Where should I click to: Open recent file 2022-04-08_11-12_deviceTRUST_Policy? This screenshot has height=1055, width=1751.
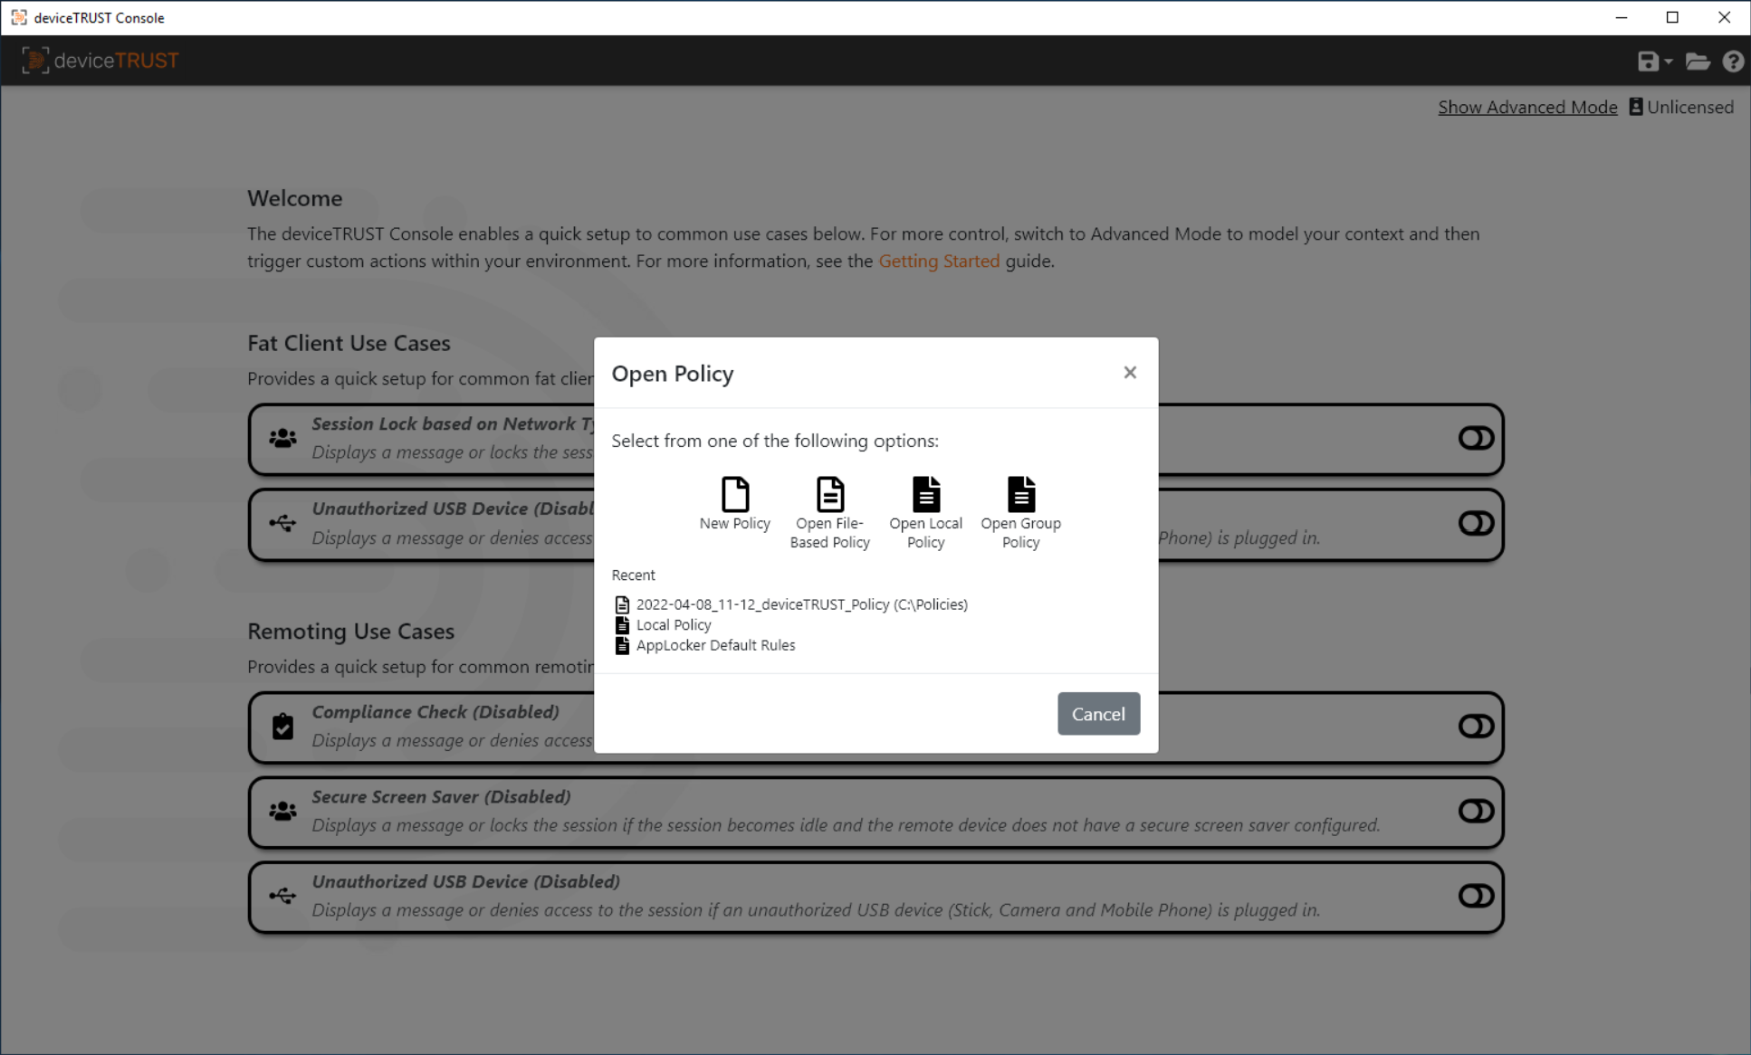tap(801, 604)
